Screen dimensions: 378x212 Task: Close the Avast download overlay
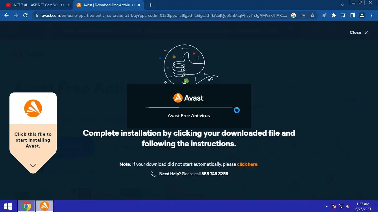359,33
